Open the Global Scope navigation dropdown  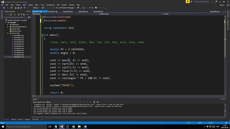click(x=130, y=14)
